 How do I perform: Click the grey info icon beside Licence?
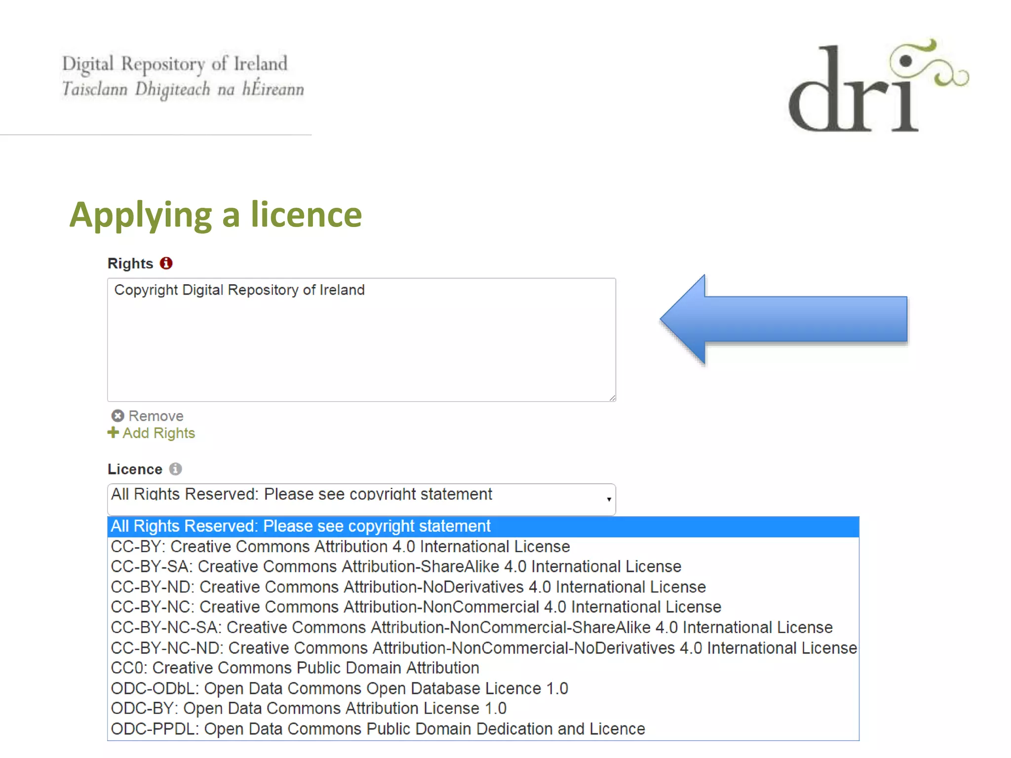point(175,468)
